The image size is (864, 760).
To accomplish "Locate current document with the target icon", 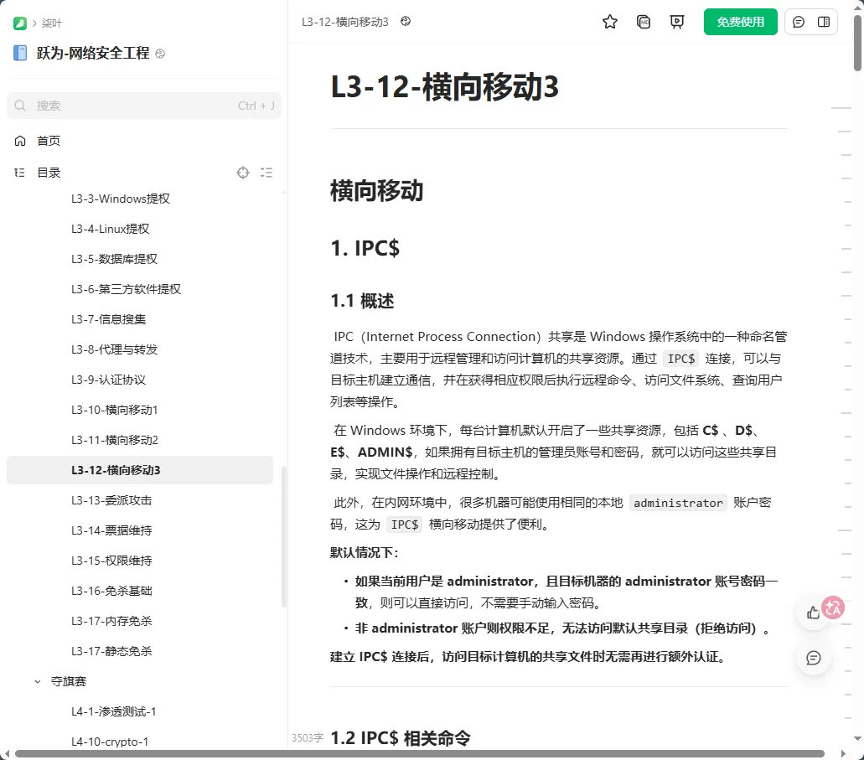I will click(x=243, y=173).
